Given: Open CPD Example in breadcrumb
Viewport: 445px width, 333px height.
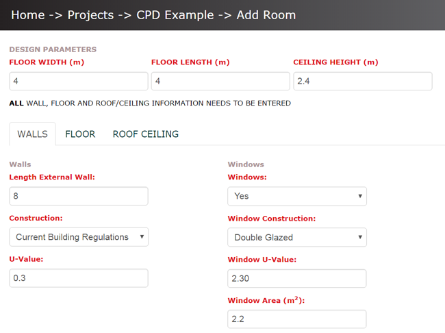Looking at the screenshot, I should (x=175, y=15).
